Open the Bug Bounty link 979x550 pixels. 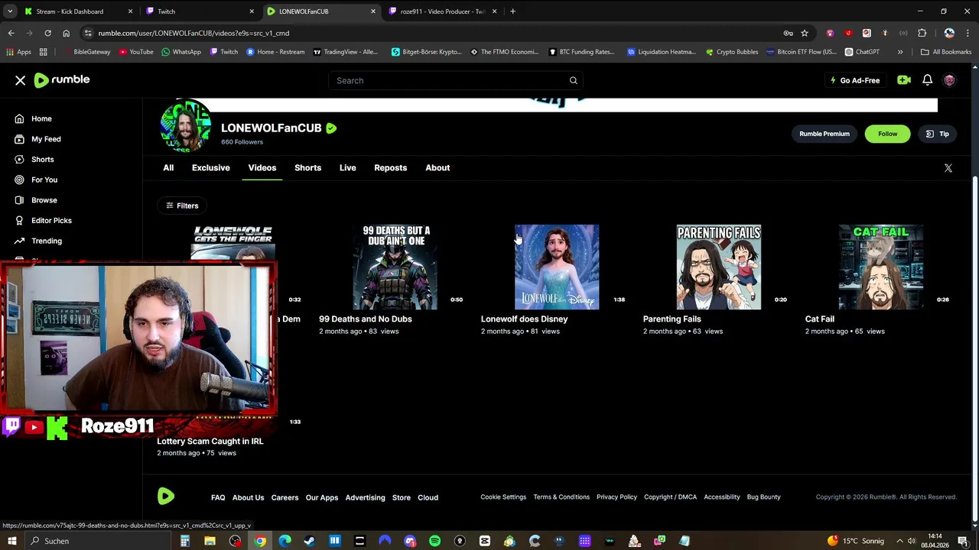pyautogui.click(x=763, y=497)
